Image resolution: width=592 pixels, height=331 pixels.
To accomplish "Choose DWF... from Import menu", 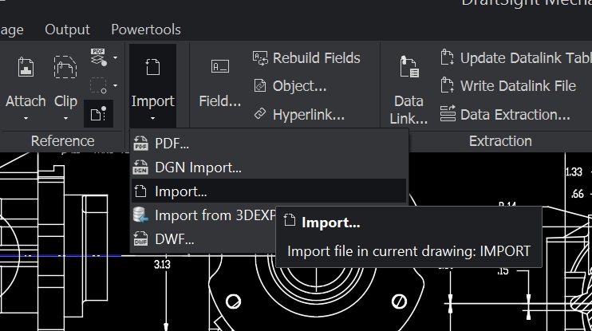I will pos(204,239).
